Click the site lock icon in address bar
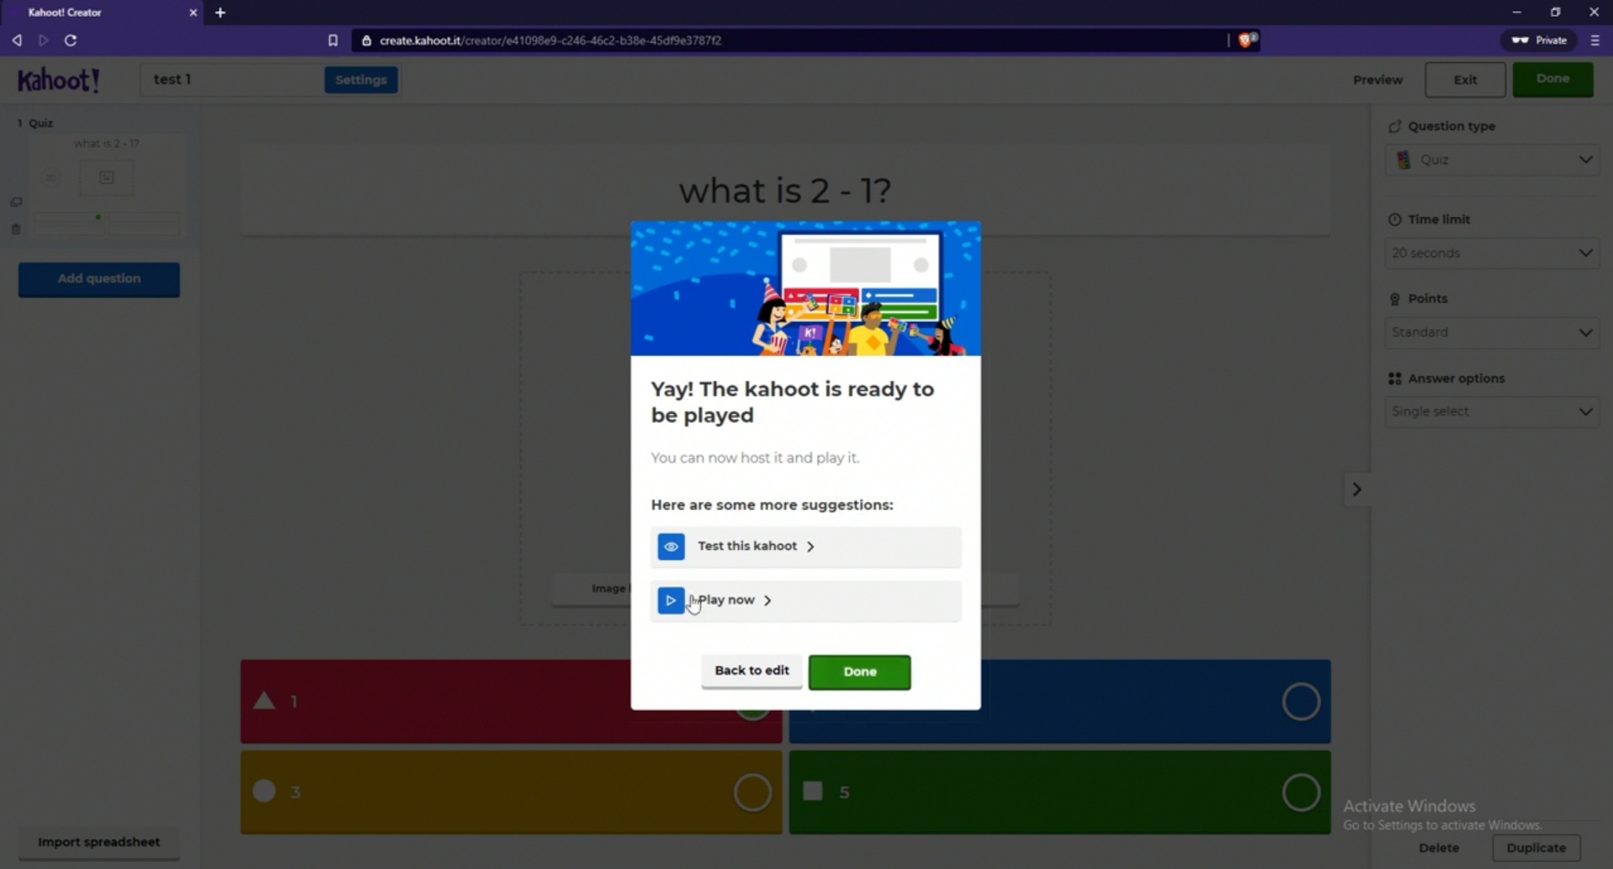The height and width of the screenshot is (869, 1613). pos(366,40)
